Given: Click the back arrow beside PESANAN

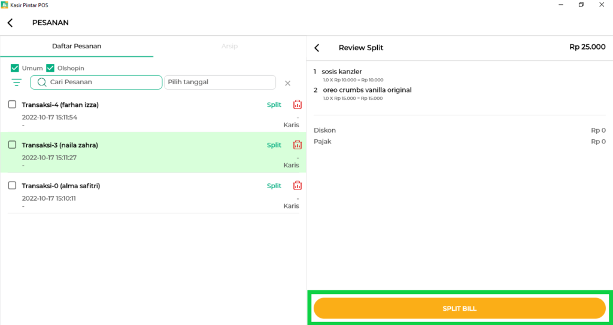Looking at the screenshot, I should point(10,23).
